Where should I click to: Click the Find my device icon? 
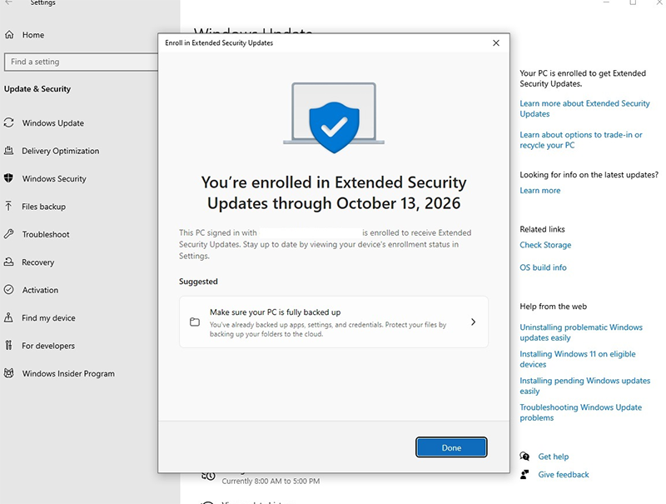coord(8,317)
